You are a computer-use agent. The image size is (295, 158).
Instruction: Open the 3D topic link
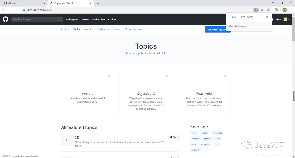[x=77, y=138]
